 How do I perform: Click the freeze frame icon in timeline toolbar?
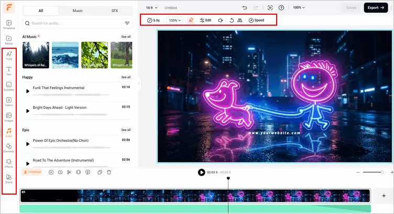pos(87,172)
